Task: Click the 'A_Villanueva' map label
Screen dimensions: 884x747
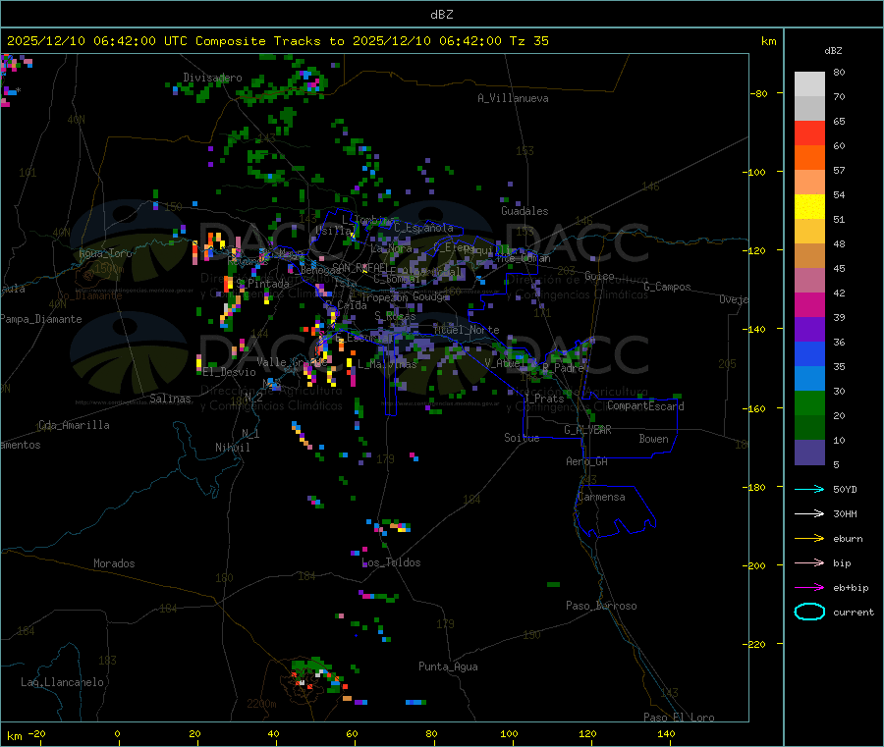Action: point(513,98)
